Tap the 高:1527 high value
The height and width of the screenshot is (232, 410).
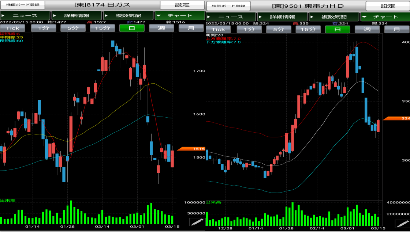(97, 22)
